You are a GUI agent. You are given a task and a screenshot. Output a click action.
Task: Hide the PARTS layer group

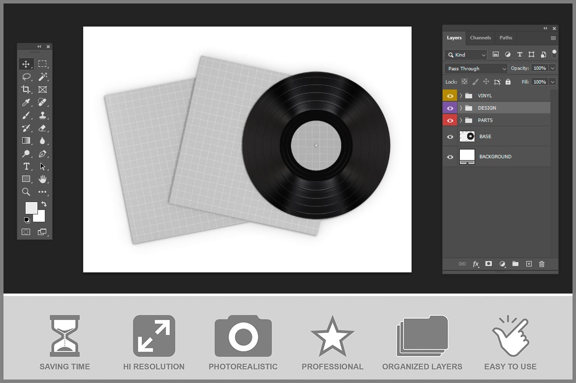tap(450, 120)
